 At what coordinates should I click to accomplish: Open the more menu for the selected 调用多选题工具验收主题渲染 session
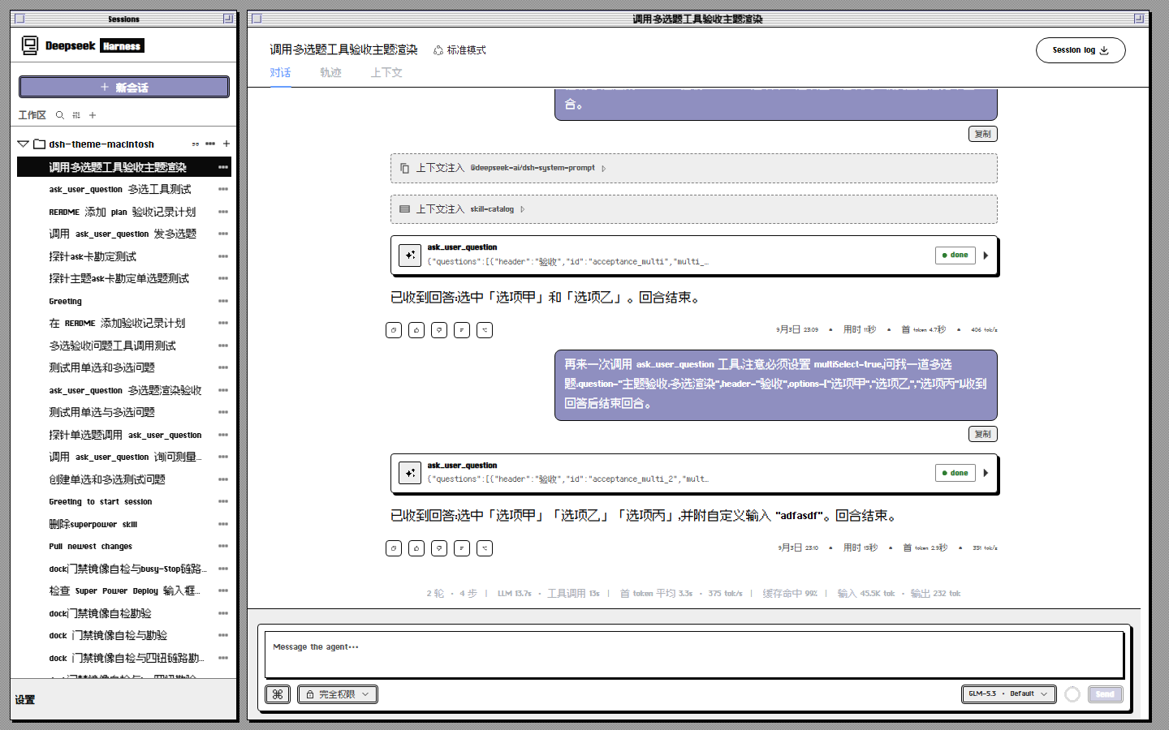pyautogui.click(x=223, y=167)
